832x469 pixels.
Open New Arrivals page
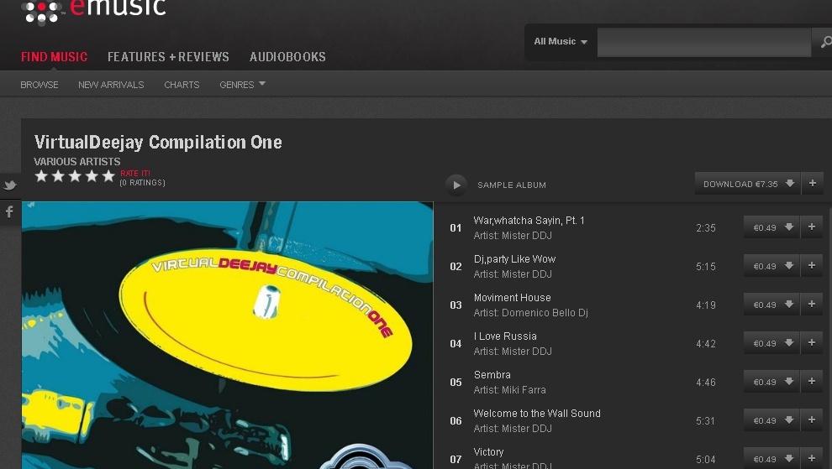111,85
